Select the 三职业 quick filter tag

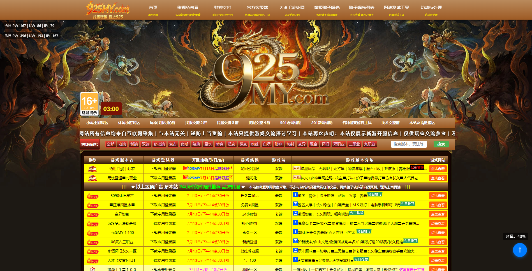pos(354,144)
